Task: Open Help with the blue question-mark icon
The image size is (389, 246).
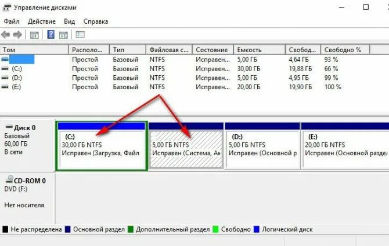Action: (51, 34)
